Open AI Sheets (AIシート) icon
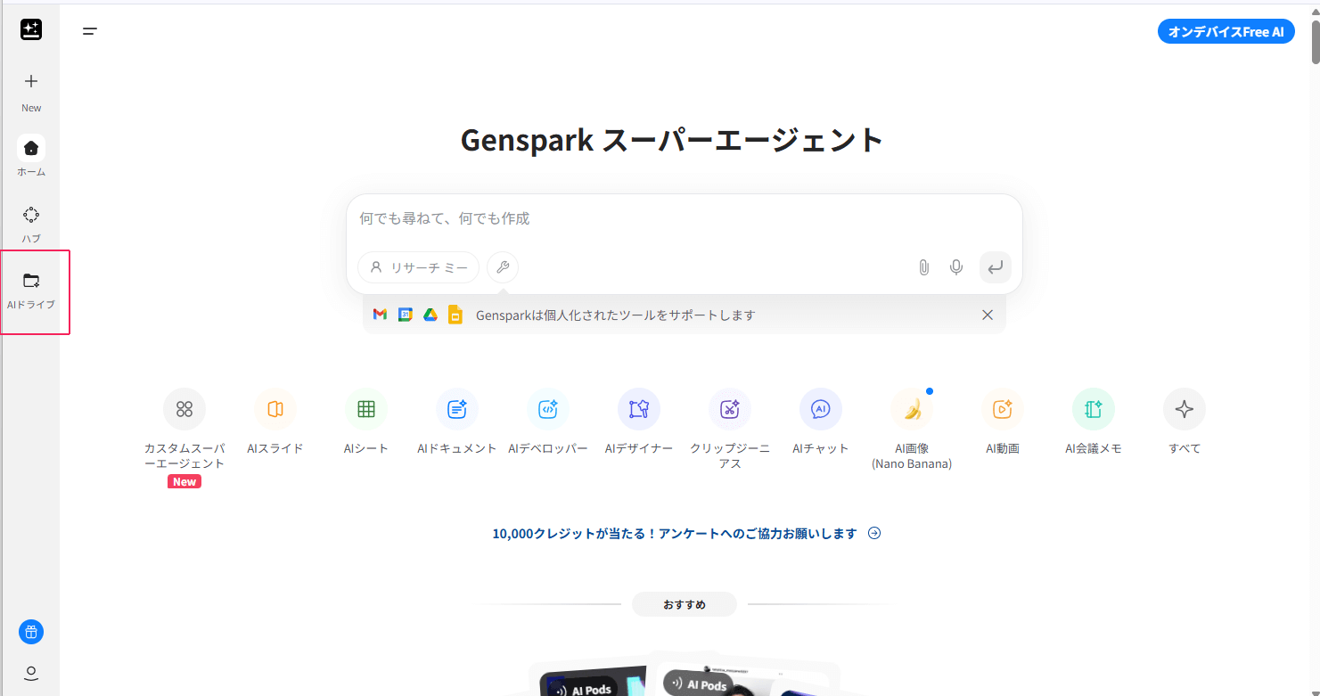 [366, 409]
